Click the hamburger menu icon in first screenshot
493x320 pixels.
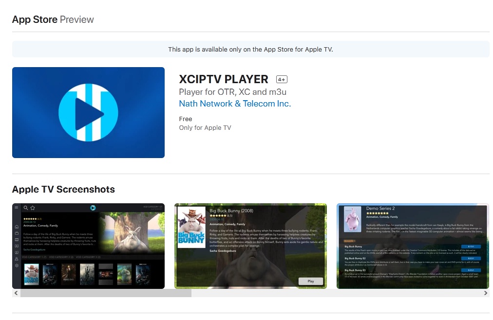tap(16, 208)
